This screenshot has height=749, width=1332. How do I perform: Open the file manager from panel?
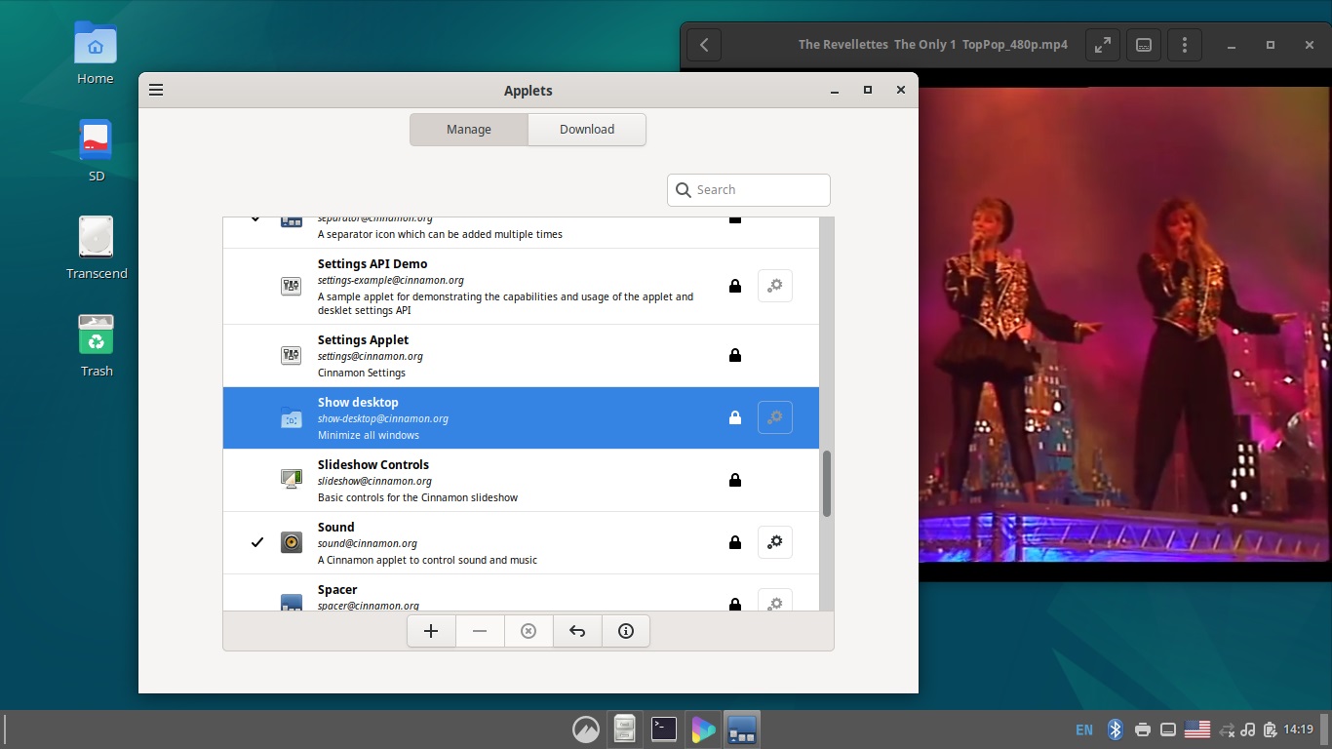tap(625, 729)
